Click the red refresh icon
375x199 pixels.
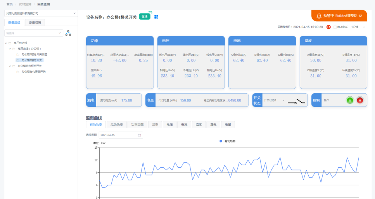328,27
